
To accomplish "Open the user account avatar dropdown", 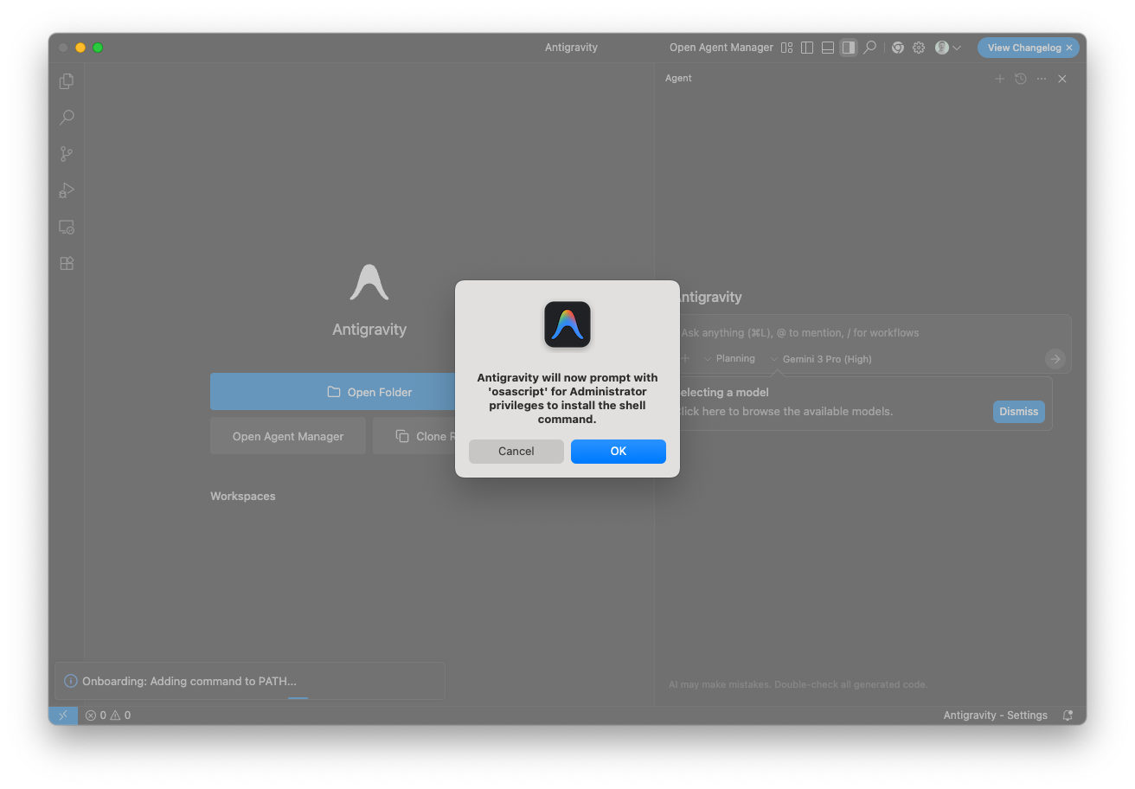I will pyautogui.click(x=948, y=48).
